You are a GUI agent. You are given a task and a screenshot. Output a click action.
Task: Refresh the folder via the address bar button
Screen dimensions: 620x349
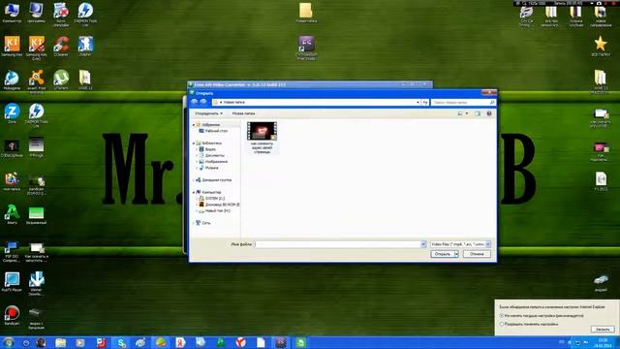pyautogui.click(x=425, y=102)
